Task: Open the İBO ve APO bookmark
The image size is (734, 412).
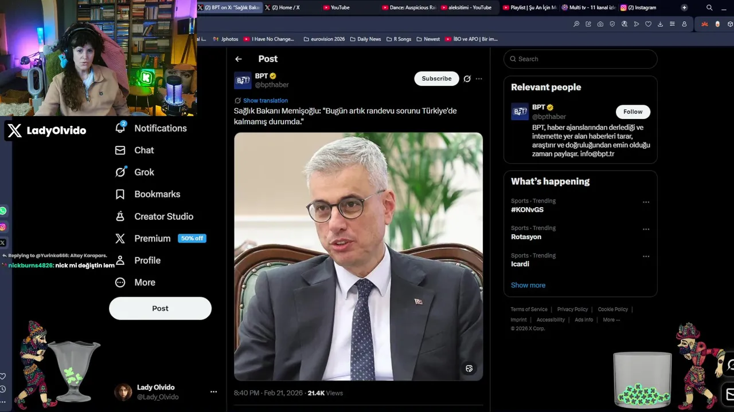Action: pos(471,39)
